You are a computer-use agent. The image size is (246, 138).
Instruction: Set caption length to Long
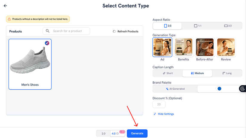(227, 73)
